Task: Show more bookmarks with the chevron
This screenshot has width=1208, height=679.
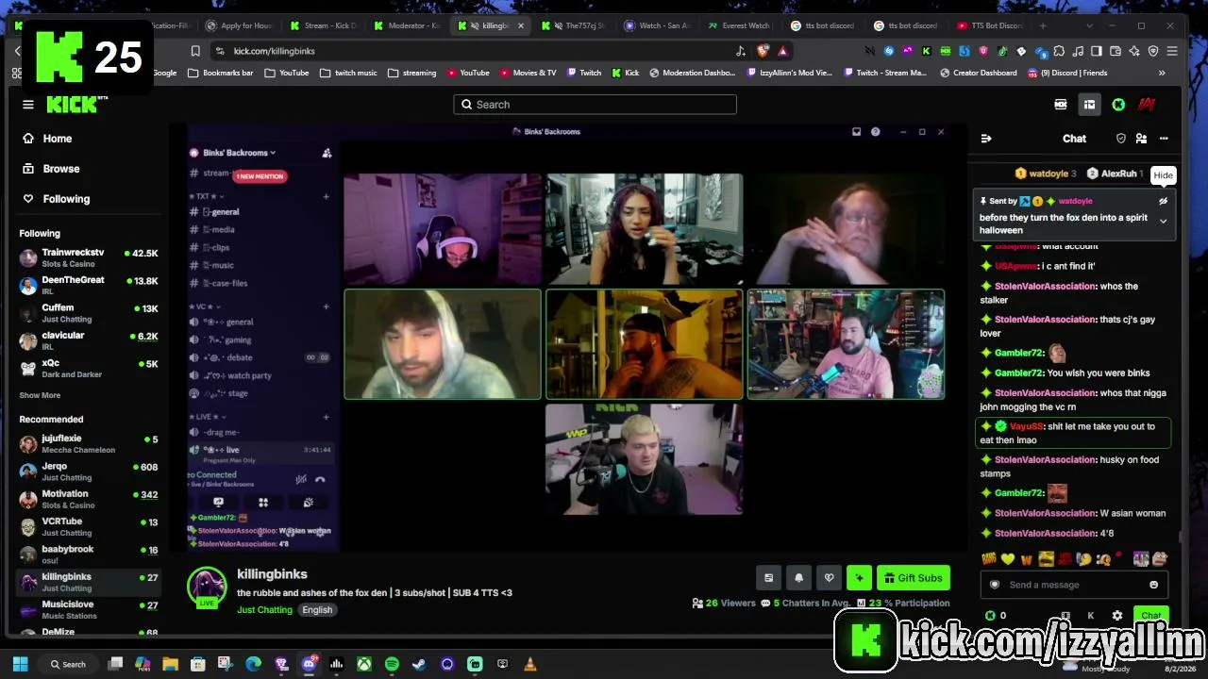Action: click(x=1162, y=73)
